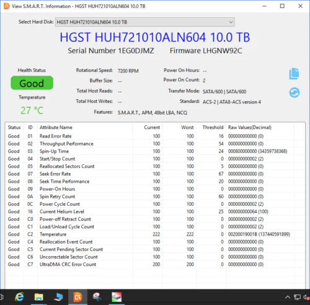Copy S.M.A.R.T. info using the copy icon

pos(294,74)
